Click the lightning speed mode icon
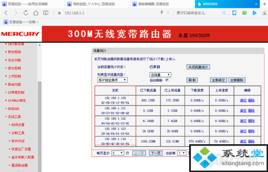Image resolution: width=268 pixels, height=172 pixels. 161,12
